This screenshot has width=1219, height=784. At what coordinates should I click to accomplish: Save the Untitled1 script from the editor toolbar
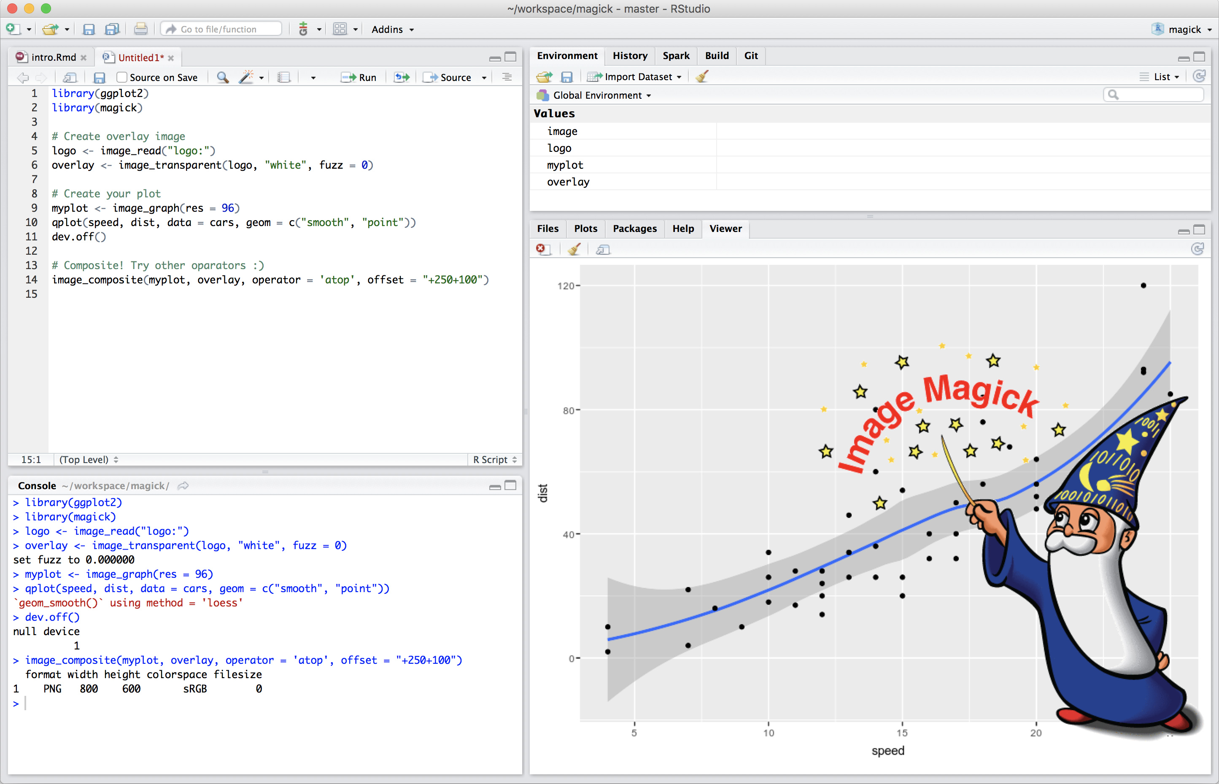(99, 77)
